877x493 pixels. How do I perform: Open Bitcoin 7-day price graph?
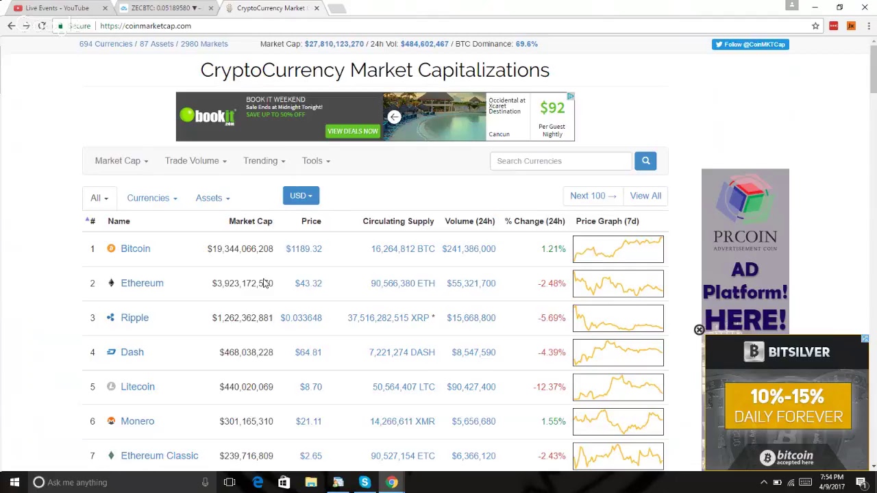[618, 249]
